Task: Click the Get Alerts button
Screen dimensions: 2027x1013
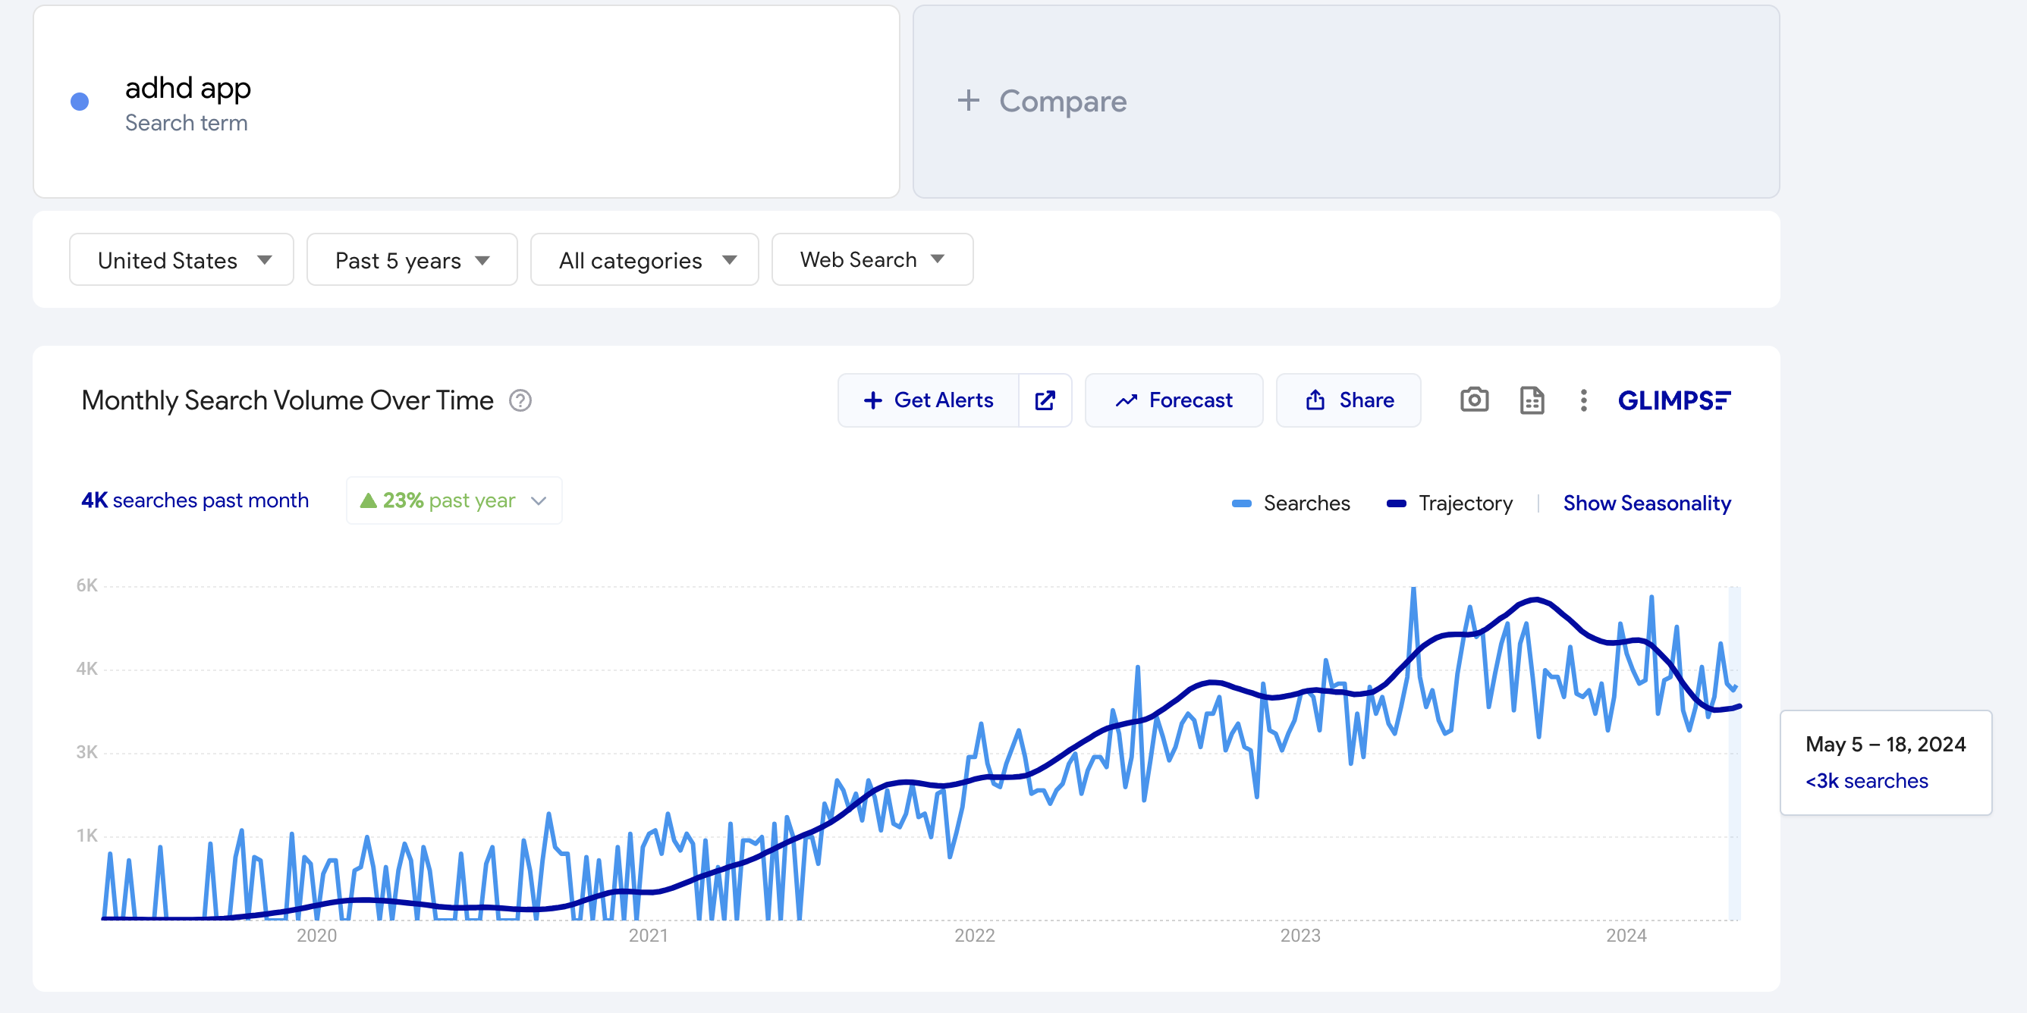Action: click(x=929, y=400)
